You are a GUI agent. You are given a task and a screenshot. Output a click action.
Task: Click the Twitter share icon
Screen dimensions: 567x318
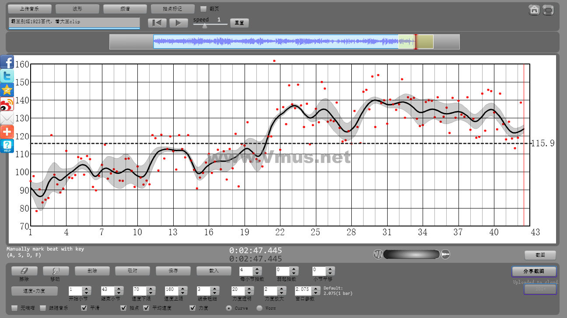point(7,76)
